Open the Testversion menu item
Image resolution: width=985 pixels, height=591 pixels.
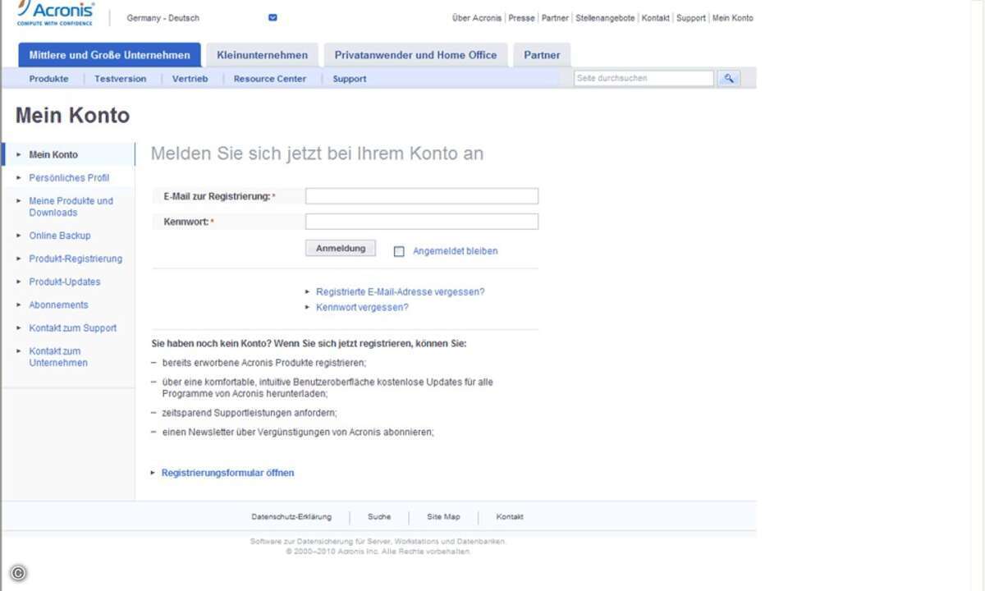121,79
